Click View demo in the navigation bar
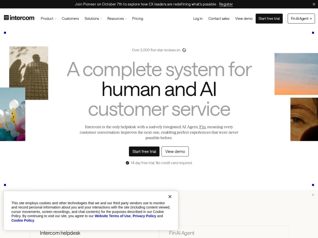Viewport: 318px width, 238px height. 244,19
